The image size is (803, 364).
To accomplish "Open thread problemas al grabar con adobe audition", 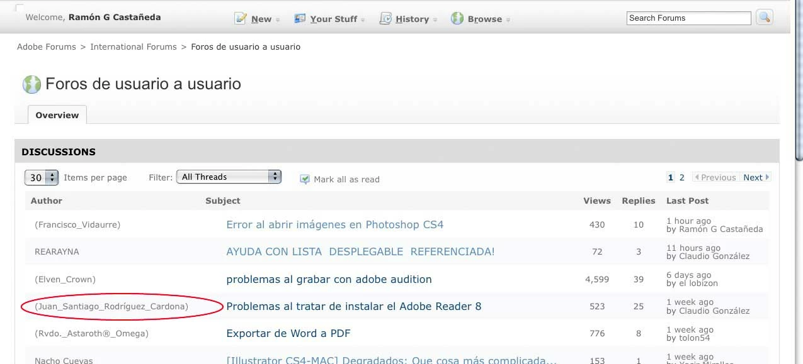I will click(x=329, y=279).
